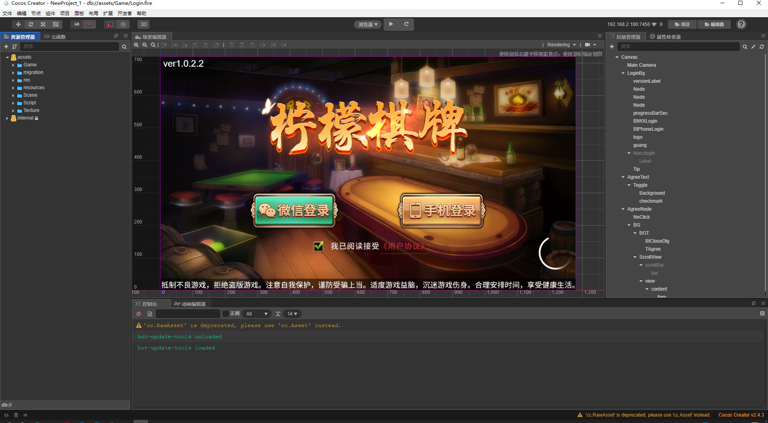Open the 编辑器 editor folder
768x423 pixels.
click(x=714, y=24)
